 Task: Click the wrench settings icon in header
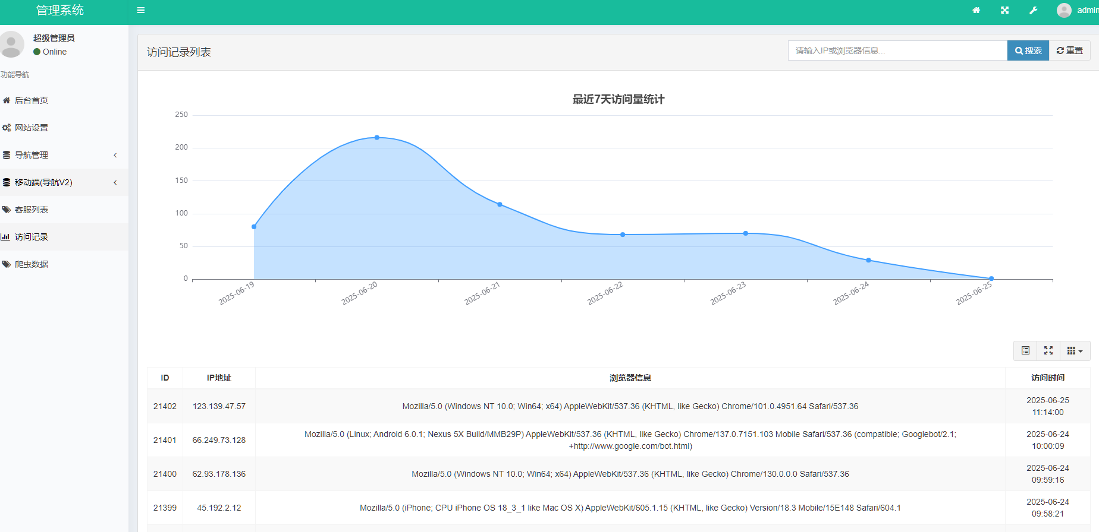click(x=1033, y=10)
